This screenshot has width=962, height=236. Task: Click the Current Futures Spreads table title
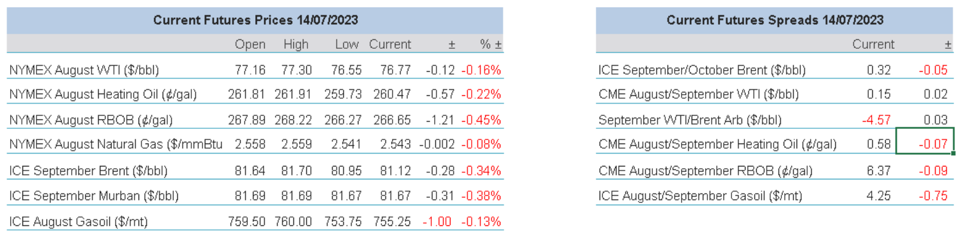click(775, 20)
